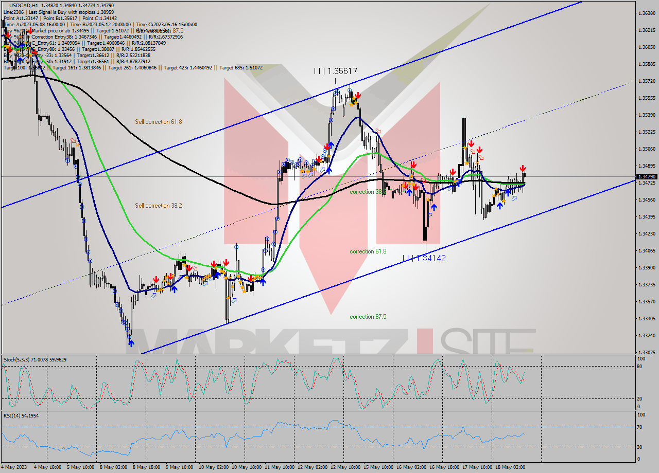Click 1.35390 on the price scale
659x473 pixels.
click(x=647, y=115)
